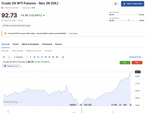The image size is (145, 113).
Task: Open the News & Analysis tab
Action: coord(30,44)
